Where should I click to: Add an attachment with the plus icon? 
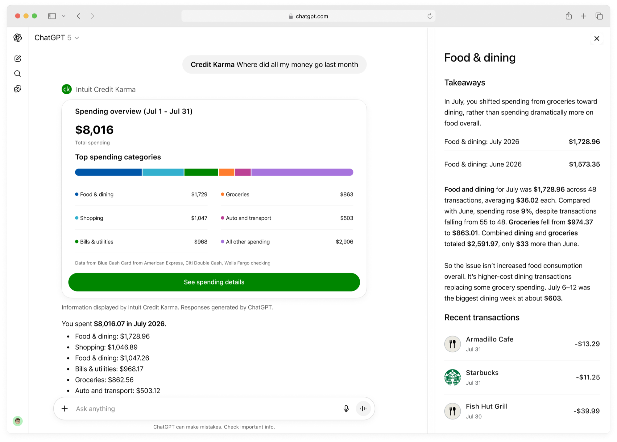(x=64, y=409)
